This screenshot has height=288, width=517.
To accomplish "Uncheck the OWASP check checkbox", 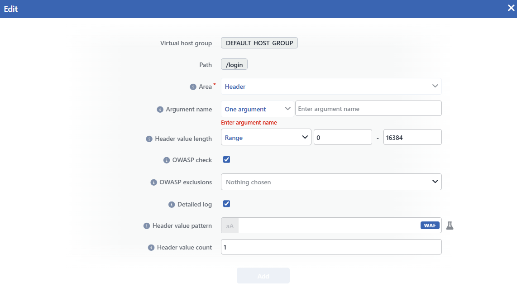I will pyautogui.click(x=226, y=160).
